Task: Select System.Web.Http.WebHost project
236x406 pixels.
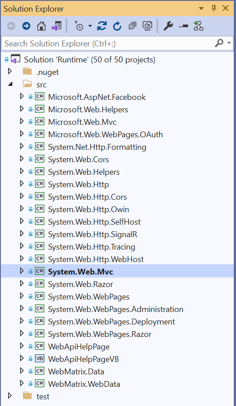Action: pos(96,259)
